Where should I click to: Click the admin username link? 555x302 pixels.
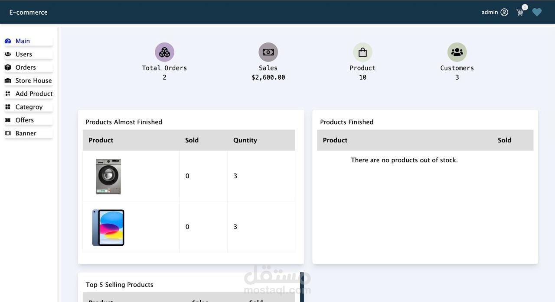pos(490,13)
